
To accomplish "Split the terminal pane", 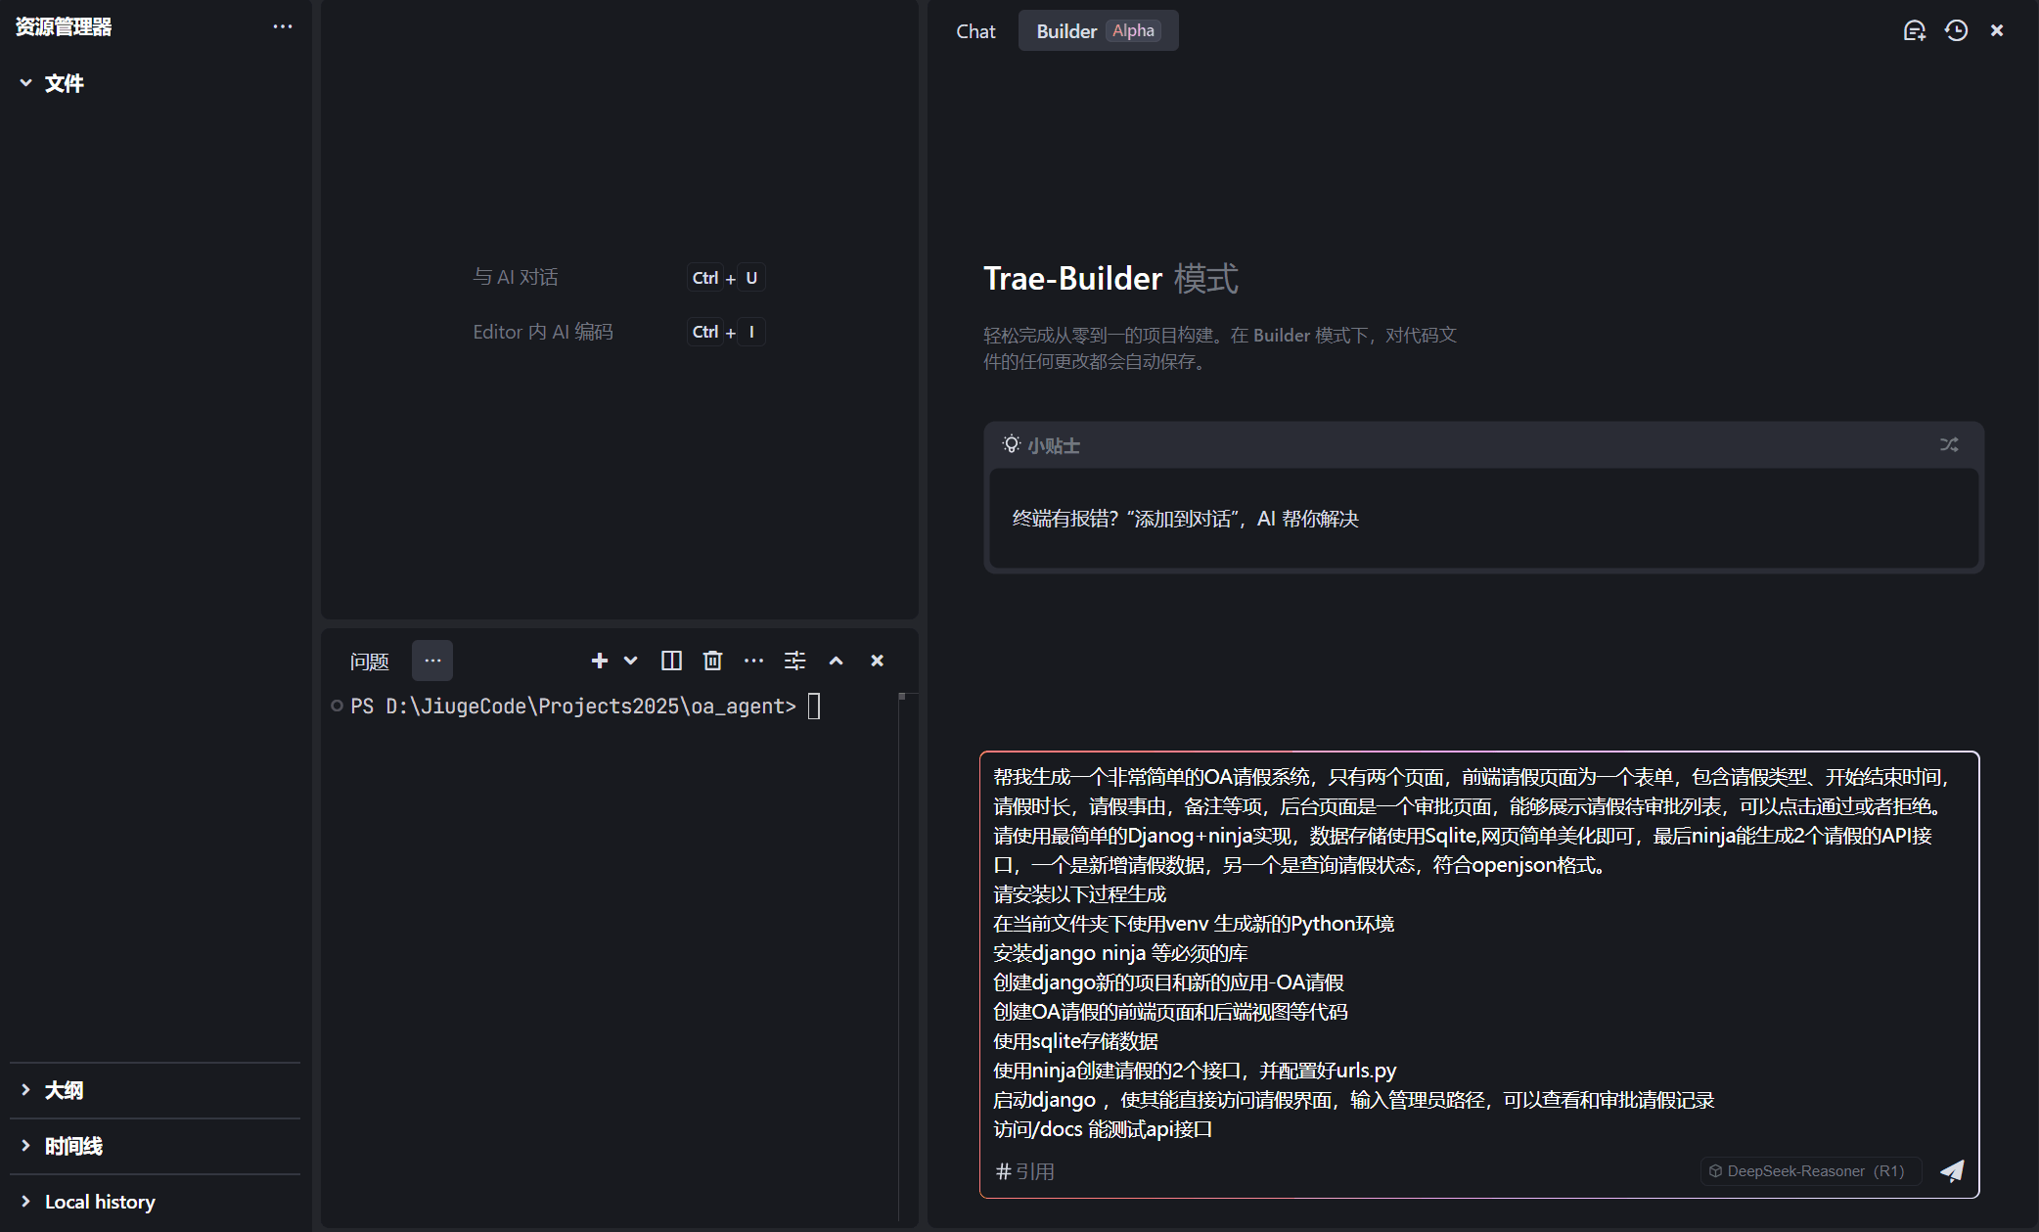I will pos(671,662).
